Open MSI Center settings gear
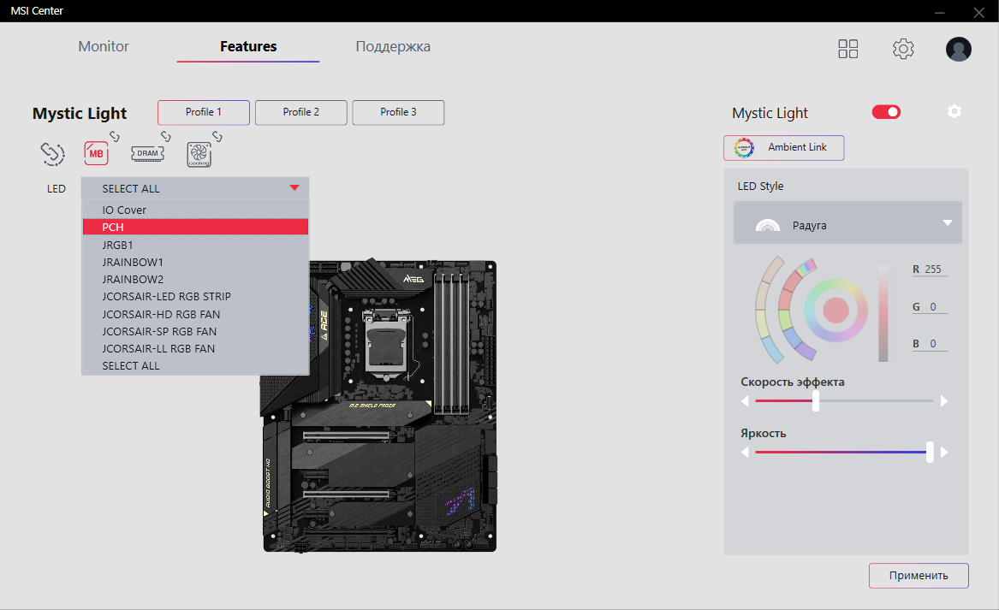This screenshot has height=610, width=999. 903,49
